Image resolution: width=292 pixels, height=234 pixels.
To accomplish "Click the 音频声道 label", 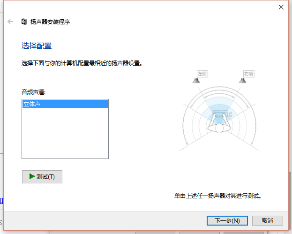I will pos(34,92).
